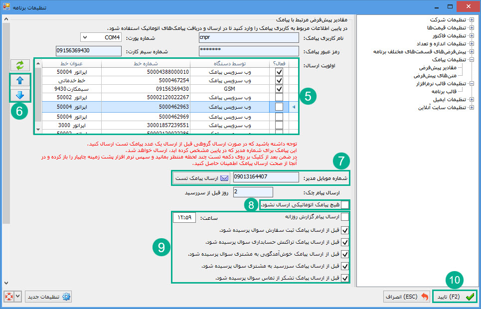481x309 pixels.
Task: Uncheck قبل از ارسال پیامک ثبت سفارش checkbox
Action: [345, 230]
